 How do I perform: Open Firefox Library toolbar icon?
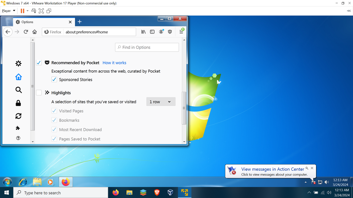143,32
